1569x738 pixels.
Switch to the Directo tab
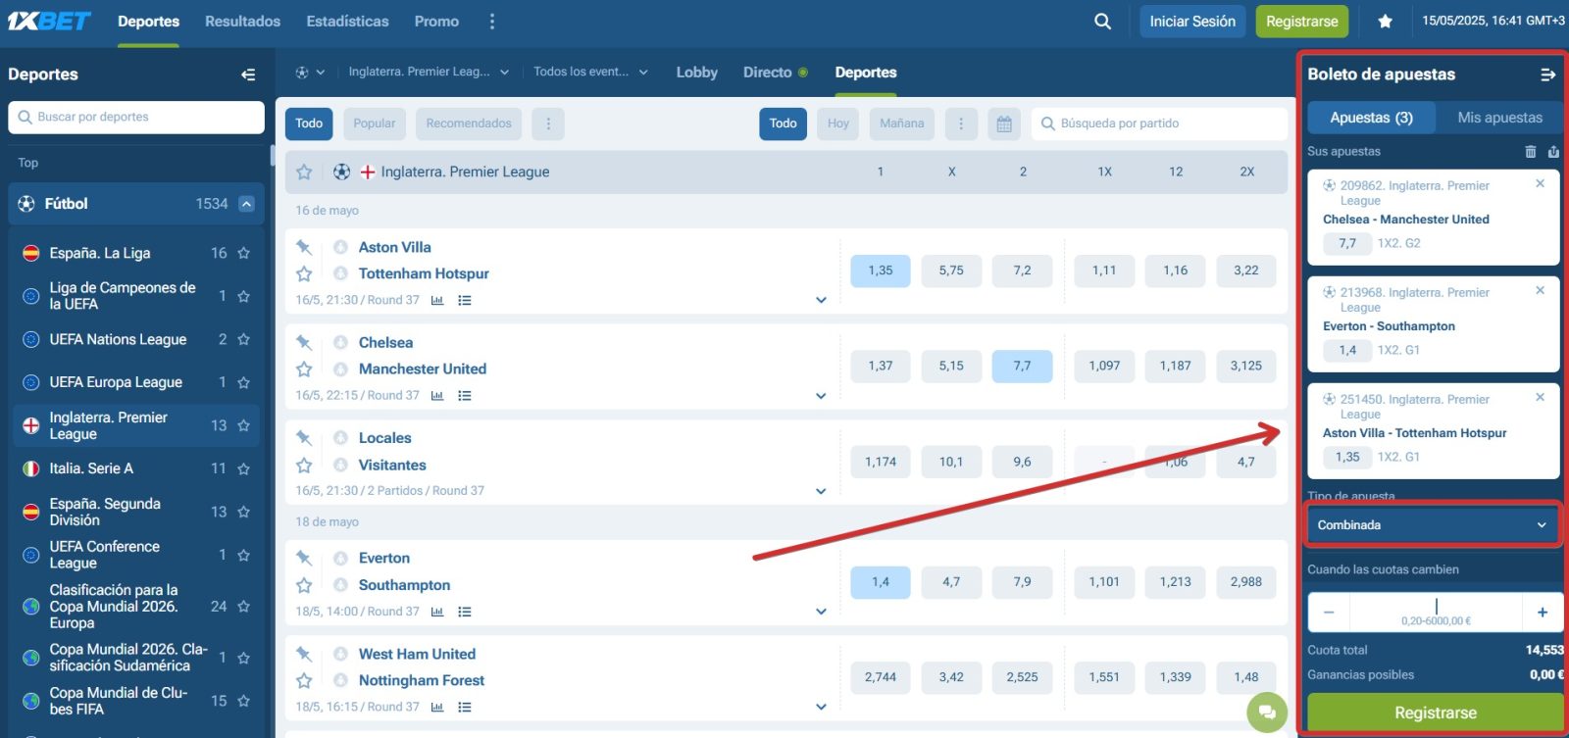[x=775, y=73]
